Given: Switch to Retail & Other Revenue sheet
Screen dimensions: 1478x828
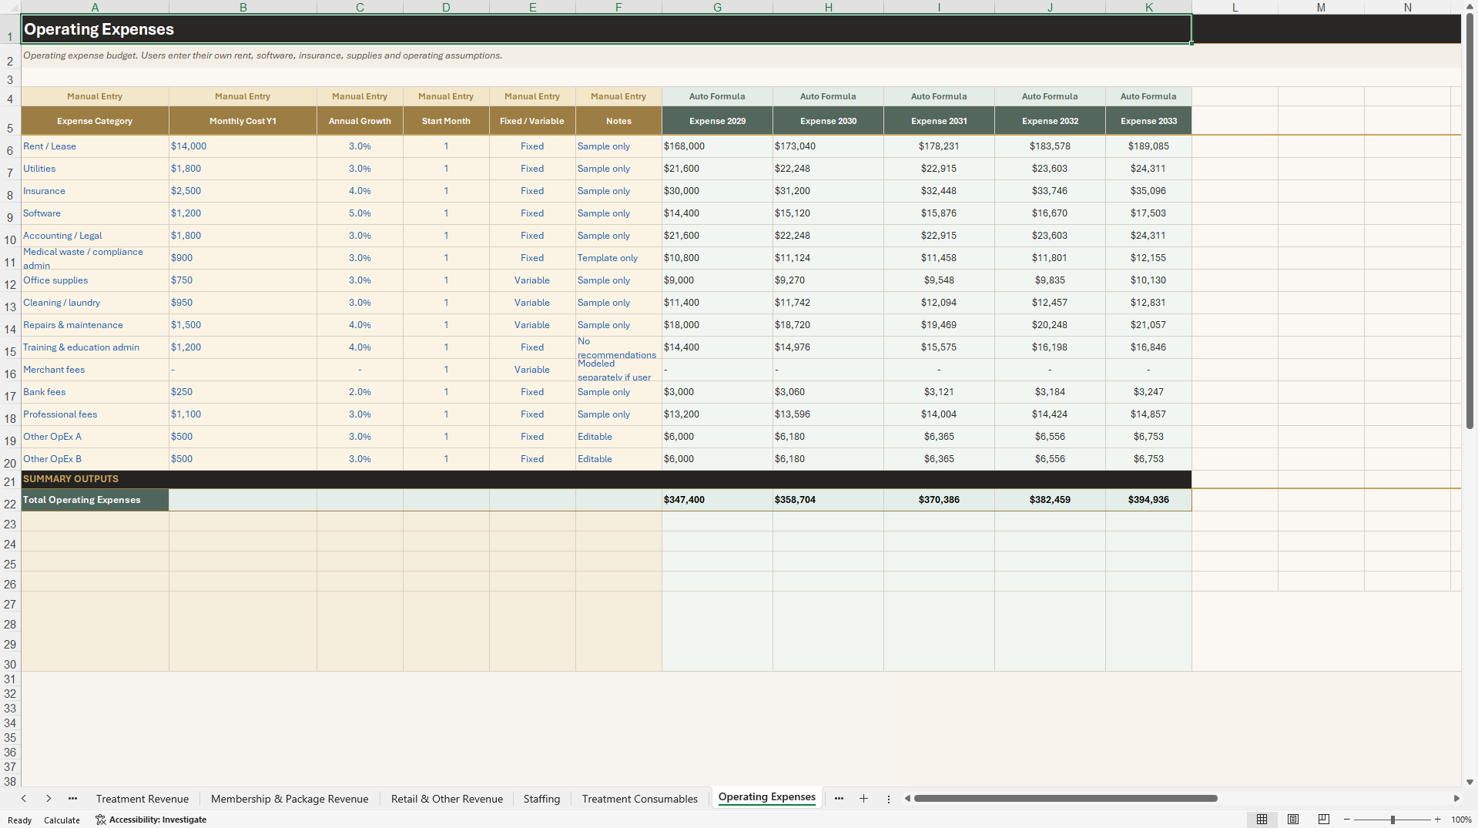Looking at the screenshot, I should 447,799.
